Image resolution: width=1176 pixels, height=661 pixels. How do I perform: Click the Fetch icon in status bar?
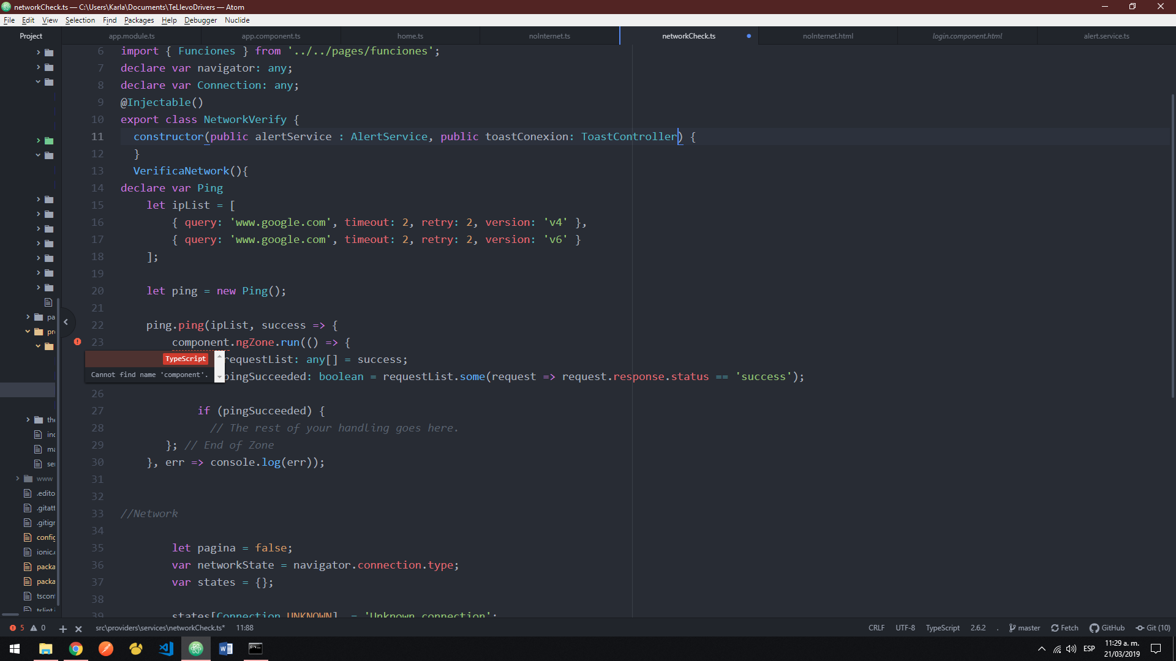pyautogui.click(x=1064, y=627)
